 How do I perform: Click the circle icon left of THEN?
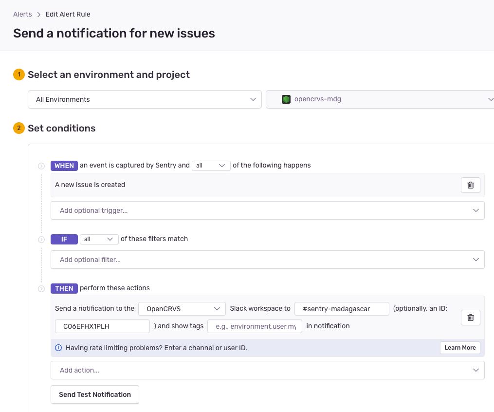41,289
